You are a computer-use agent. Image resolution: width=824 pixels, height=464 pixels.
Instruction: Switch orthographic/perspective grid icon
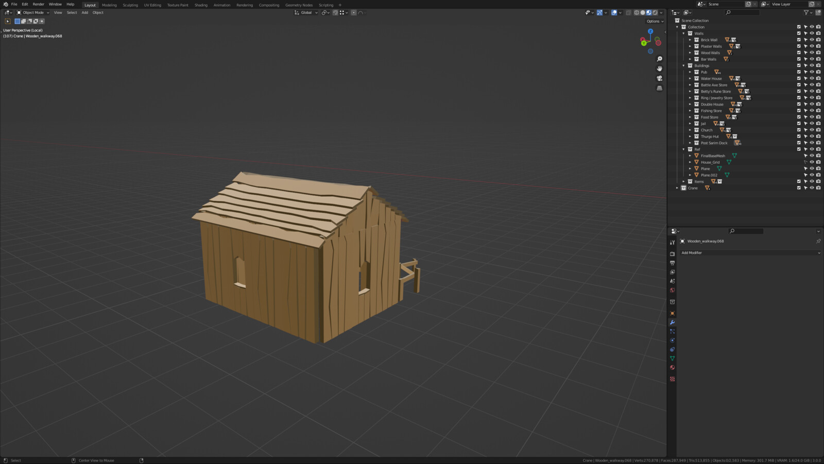pyautogui.click(x=659, y=88)
